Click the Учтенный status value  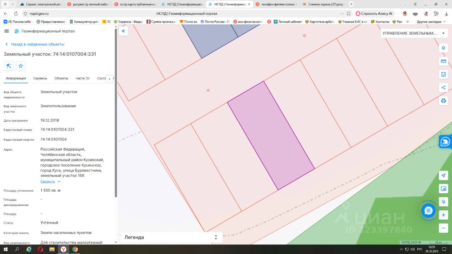pos(49,223)
